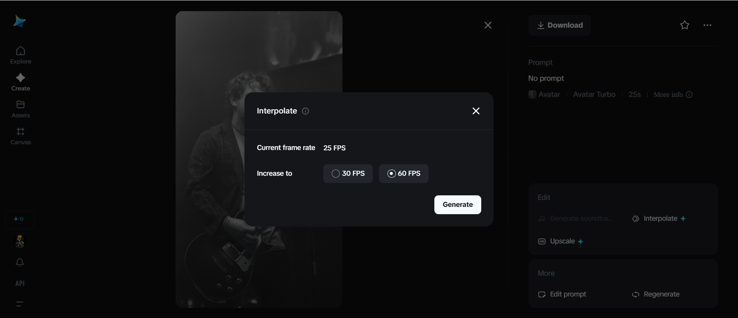Open the API section
Screen dimensions: 738x318
click(20, 283)
